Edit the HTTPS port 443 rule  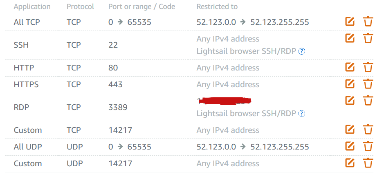coord(350,83)
